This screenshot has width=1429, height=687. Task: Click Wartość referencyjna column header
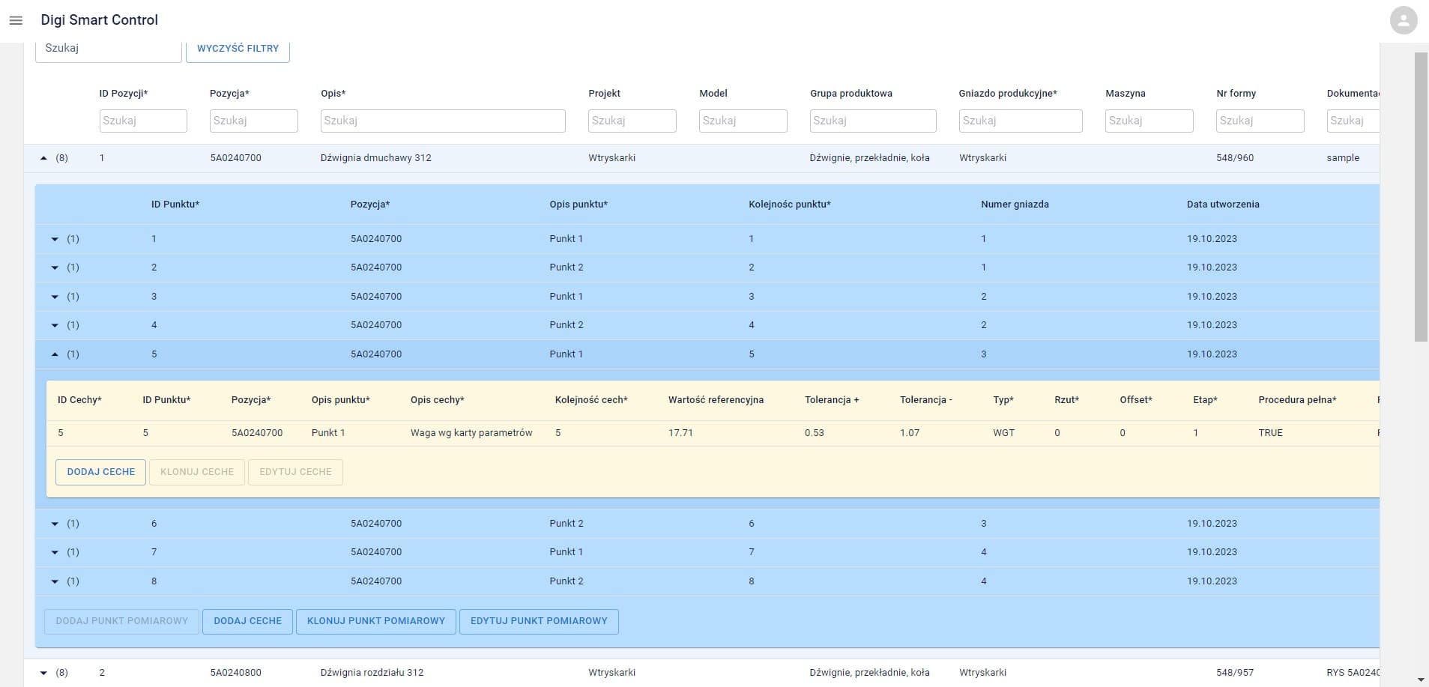click(716, 400)
